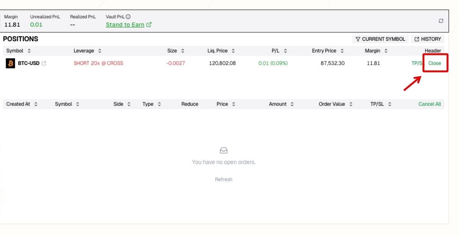The width and height of the screenshot is (459, 237).
Task: Sort orders by the Price column
Action: (226, 104)
